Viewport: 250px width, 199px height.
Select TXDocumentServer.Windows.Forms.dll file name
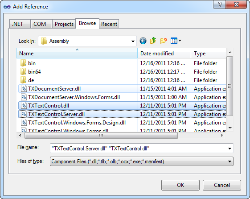(74, 97)
